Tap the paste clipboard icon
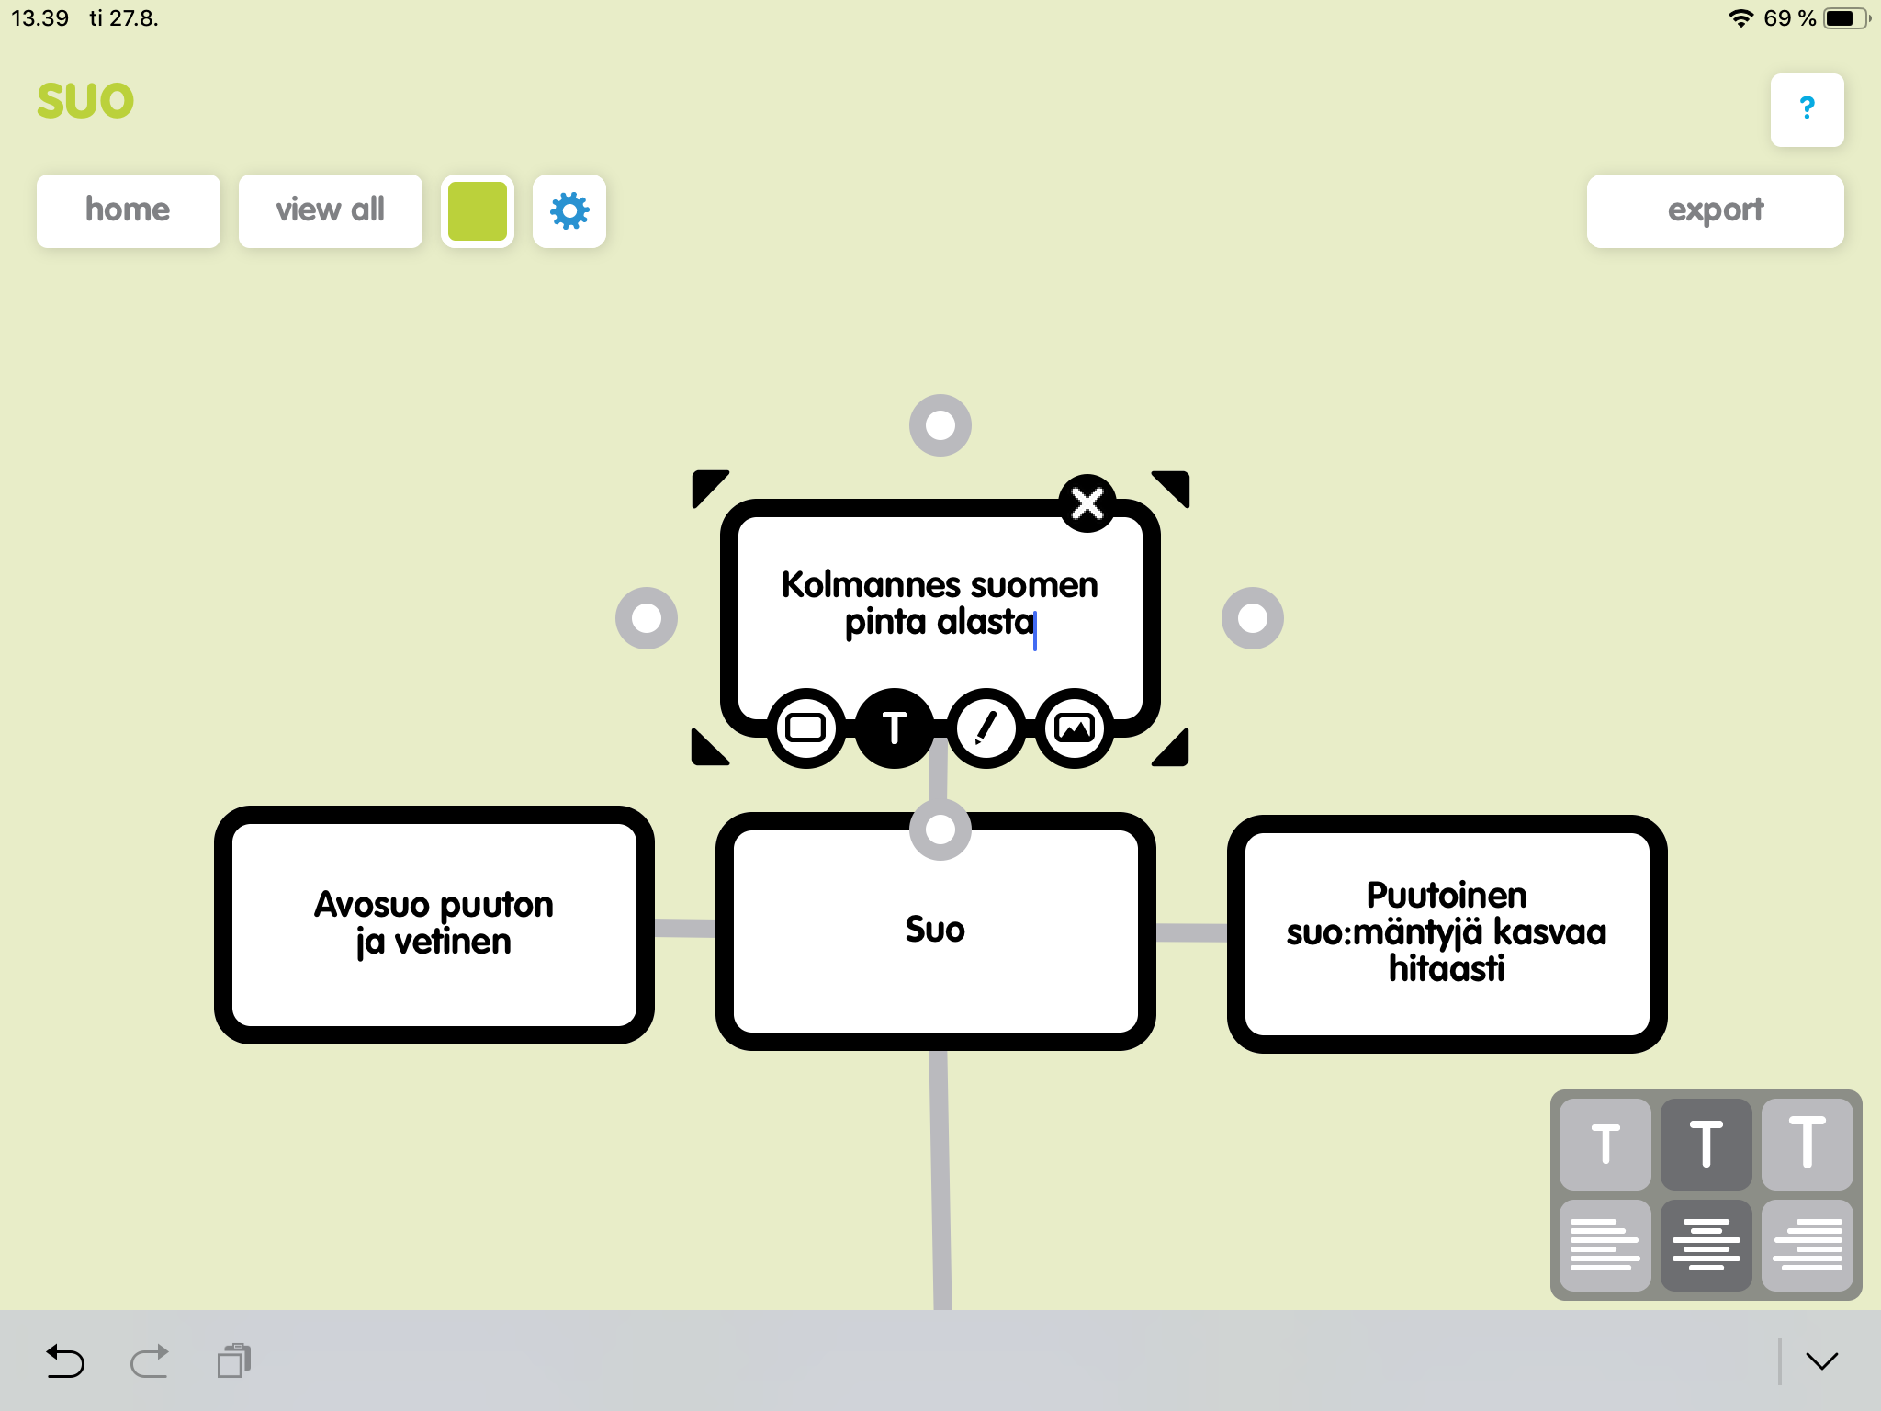 tap(234, 1361)
